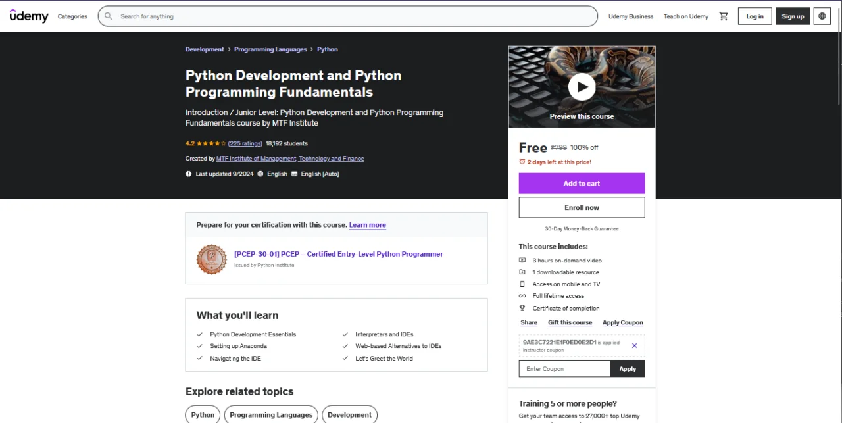The width and height of the screenshot is (842, 423).
Task: Click checkmark beside Let's Greet the World
Action: [x=345, y=359]
